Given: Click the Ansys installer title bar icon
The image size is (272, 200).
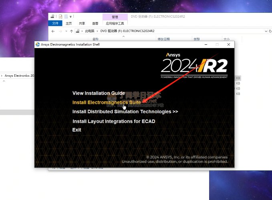Looking at the screenshot, I should pos(38,44).
